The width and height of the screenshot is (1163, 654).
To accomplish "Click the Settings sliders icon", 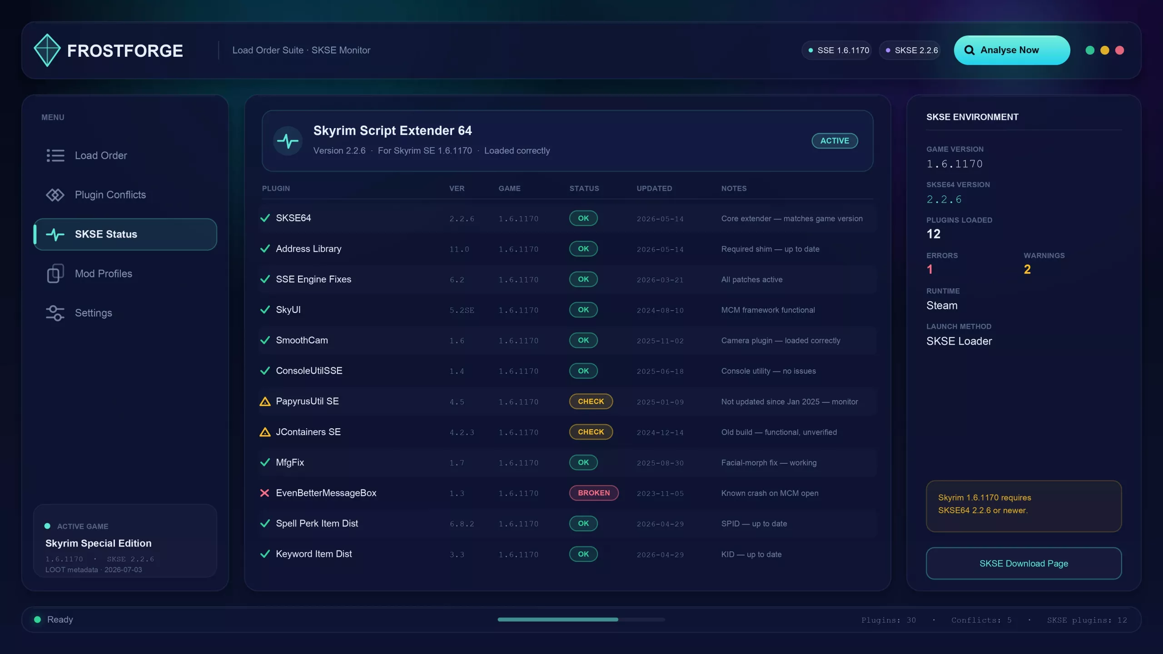I will click(55, 313).
